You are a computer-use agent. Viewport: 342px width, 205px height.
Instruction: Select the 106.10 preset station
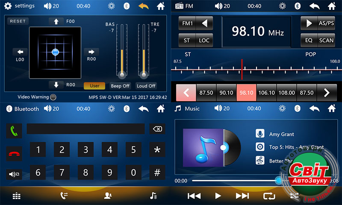[267, 93]
